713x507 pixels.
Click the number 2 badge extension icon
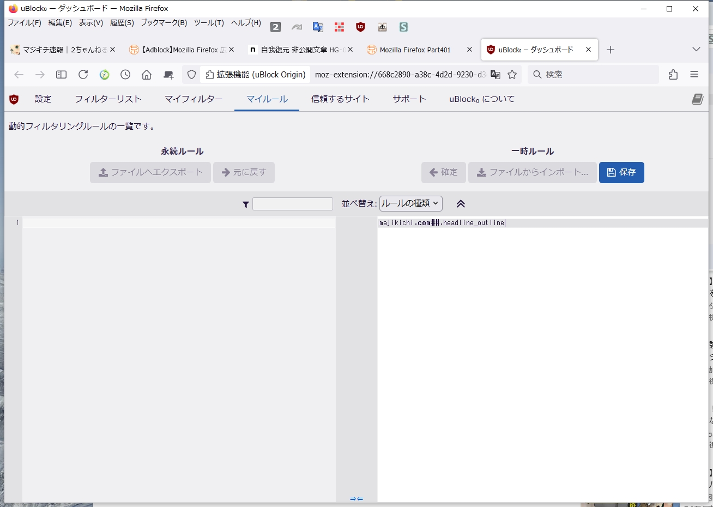tap(276, 27)
